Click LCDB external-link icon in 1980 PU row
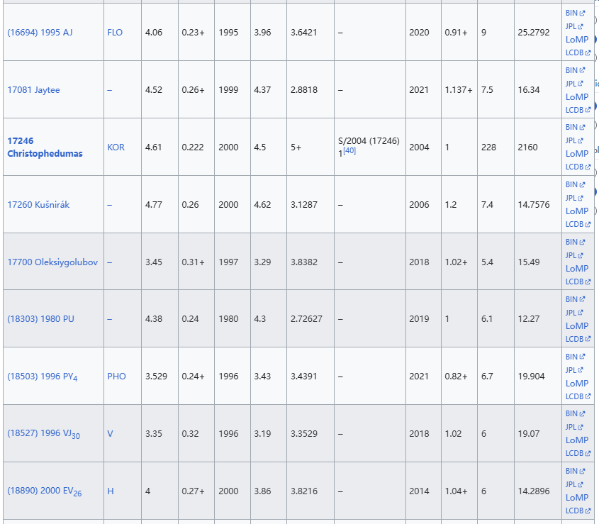Screen dimensions: 599x524 click(588, 340)
